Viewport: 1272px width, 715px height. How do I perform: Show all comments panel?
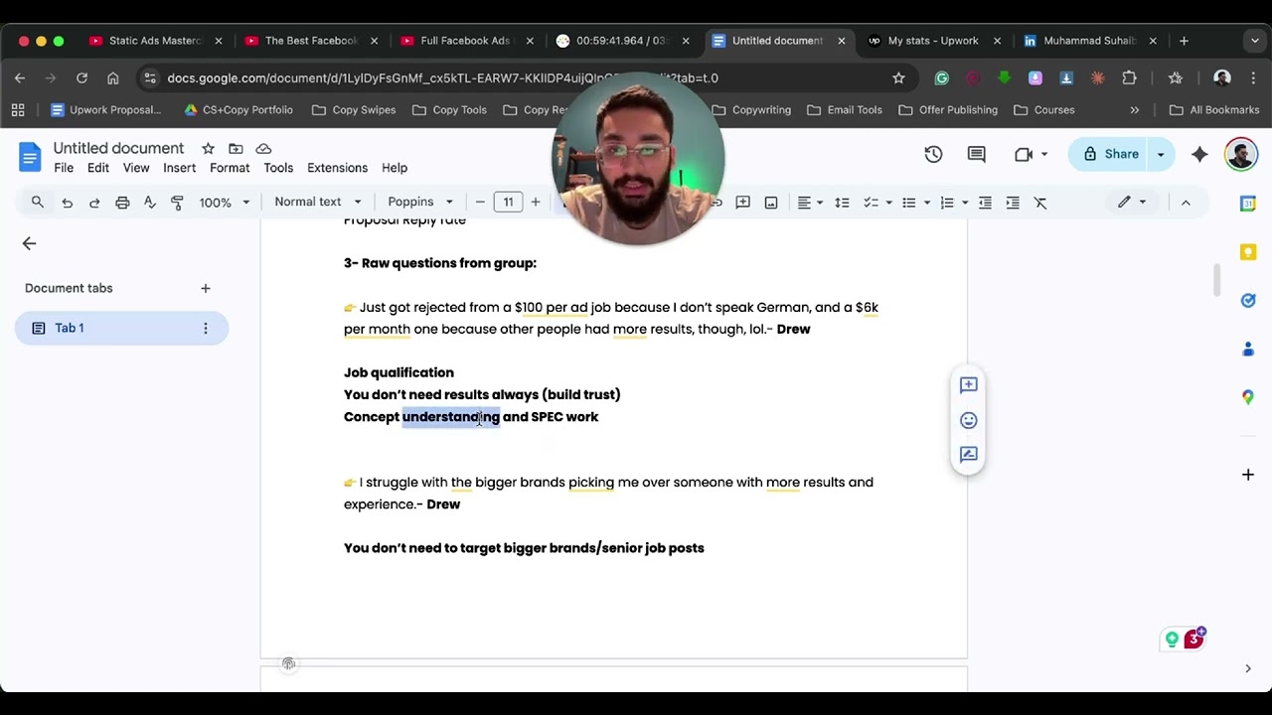pos(977,154)
